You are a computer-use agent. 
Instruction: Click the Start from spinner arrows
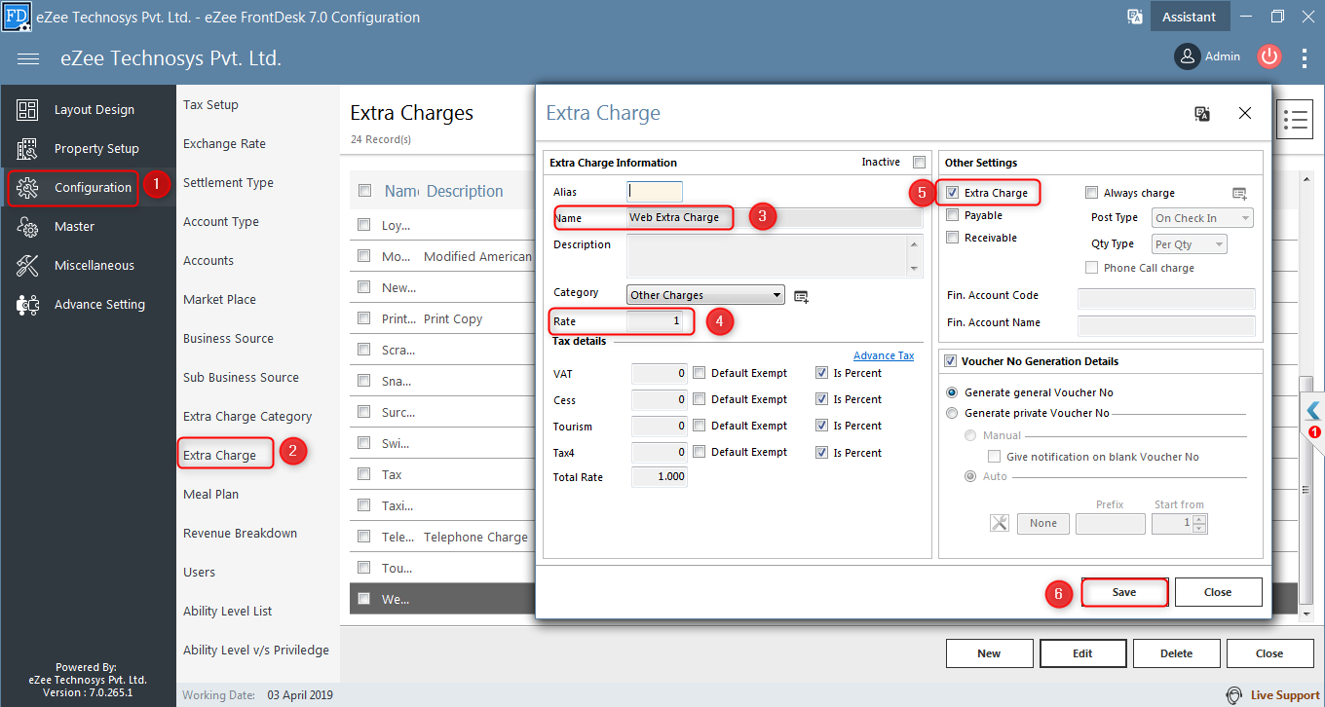point(1200,523)
